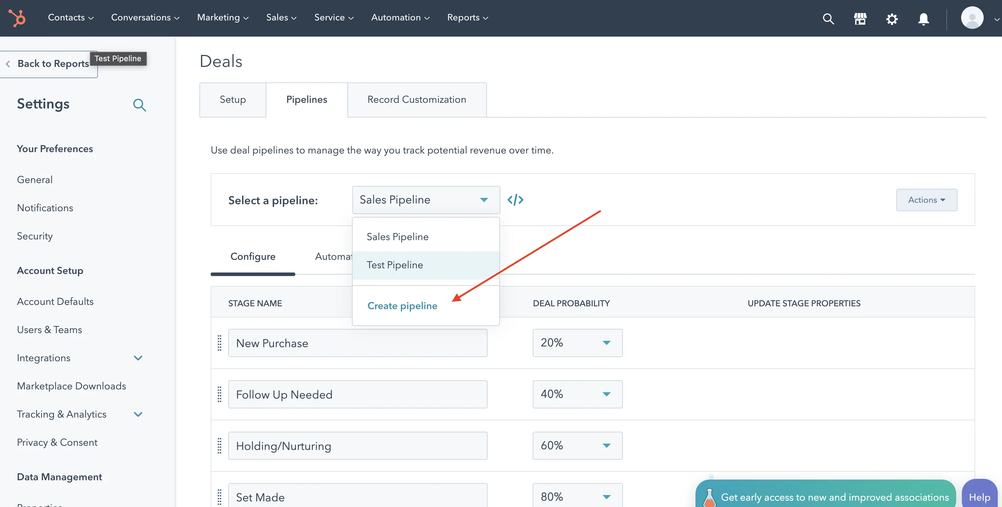The height and width of the screenshot is (507, 1002).
Task: Switch to the Pipelines tab
Action: 307,100
